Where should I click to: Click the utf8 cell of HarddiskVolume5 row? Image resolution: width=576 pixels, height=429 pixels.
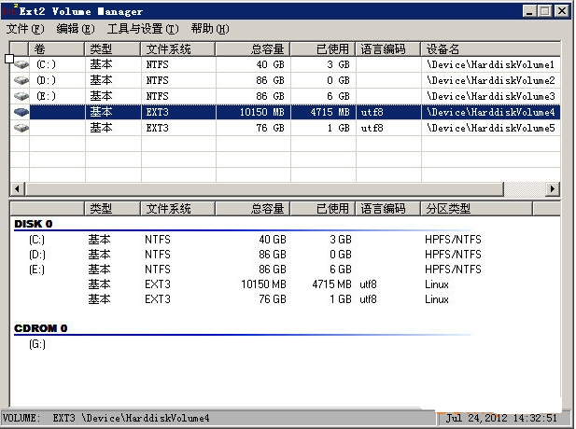tap(372, 128)
